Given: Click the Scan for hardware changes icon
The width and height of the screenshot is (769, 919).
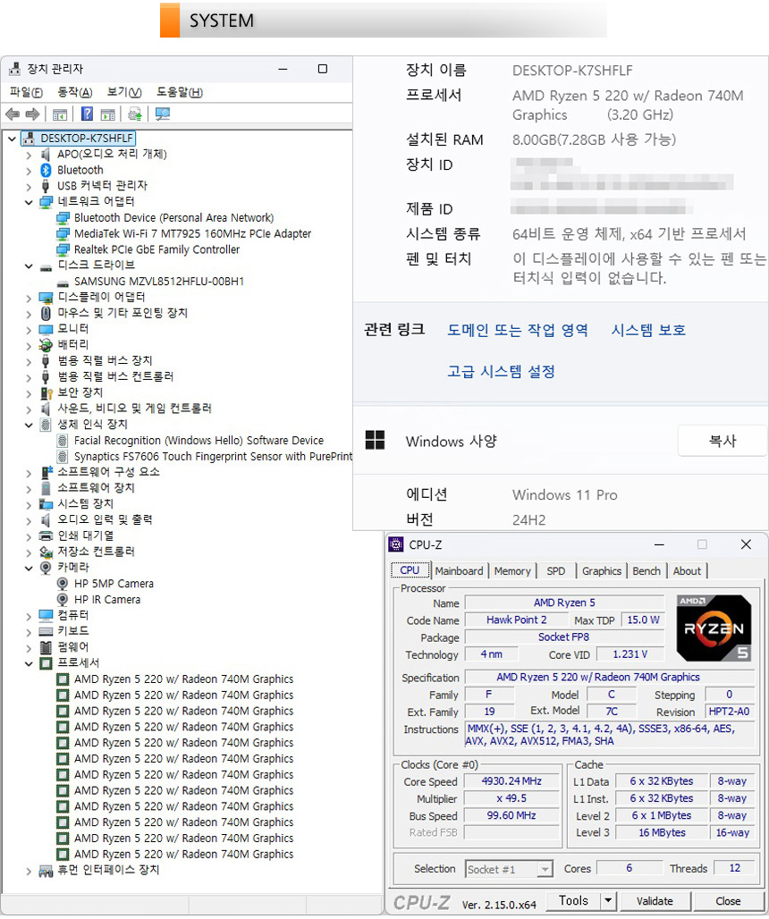Looking at the screenshot, I should click(x=162, y=114).
